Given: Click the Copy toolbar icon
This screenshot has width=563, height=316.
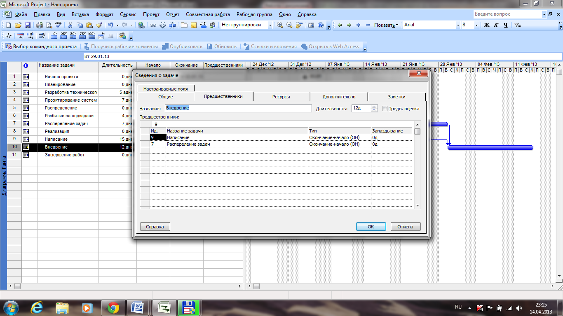Looking at the screenshot, I should pyautogui.click(x=80, y=25).
